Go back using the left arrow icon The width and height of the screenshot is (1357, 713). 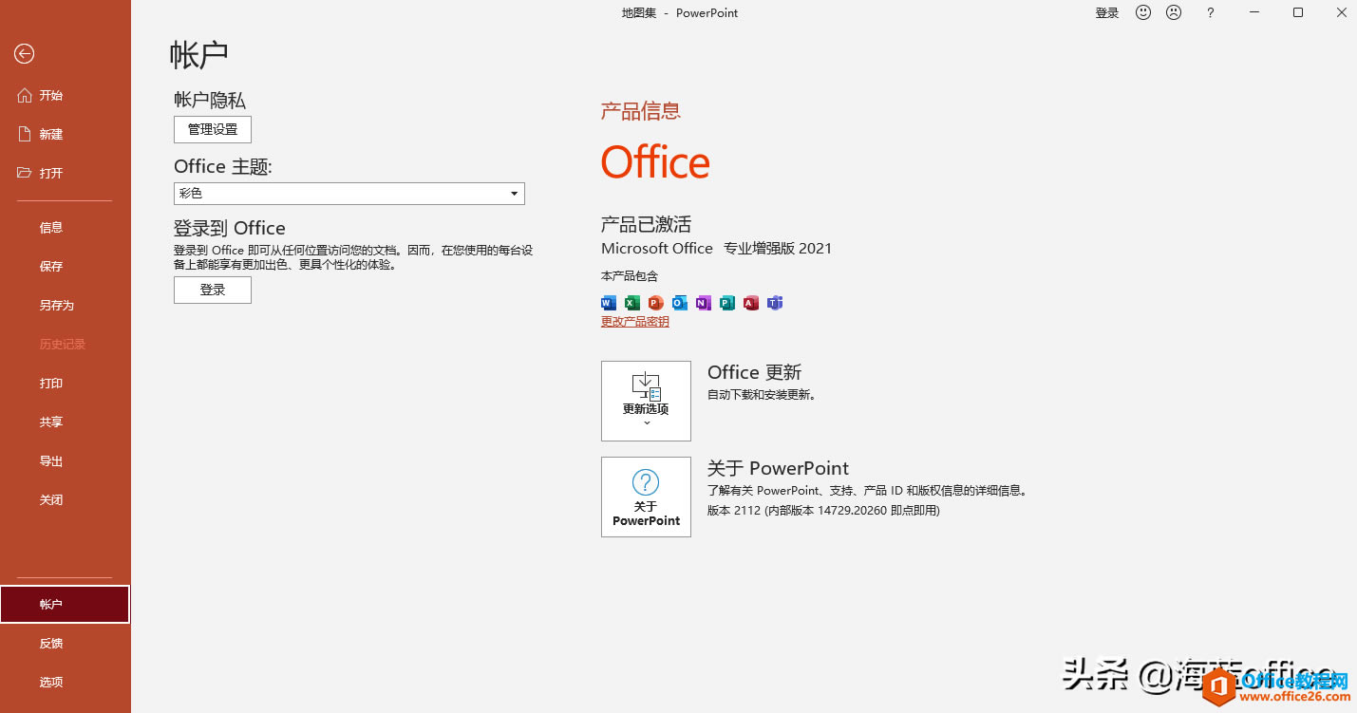(24, 54)
